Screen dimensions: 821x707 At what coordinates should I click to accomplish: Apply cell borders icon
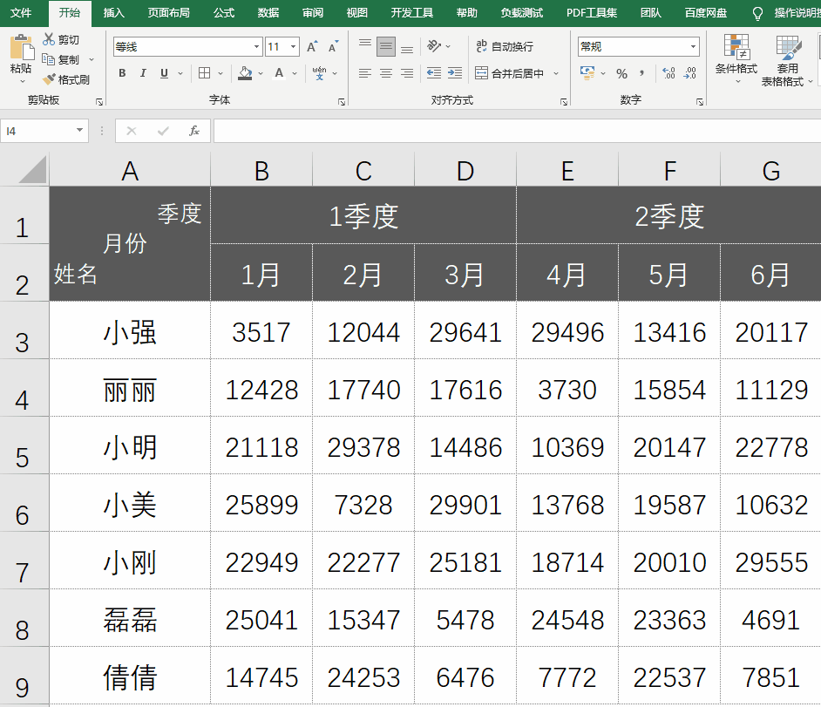[205, 73]
